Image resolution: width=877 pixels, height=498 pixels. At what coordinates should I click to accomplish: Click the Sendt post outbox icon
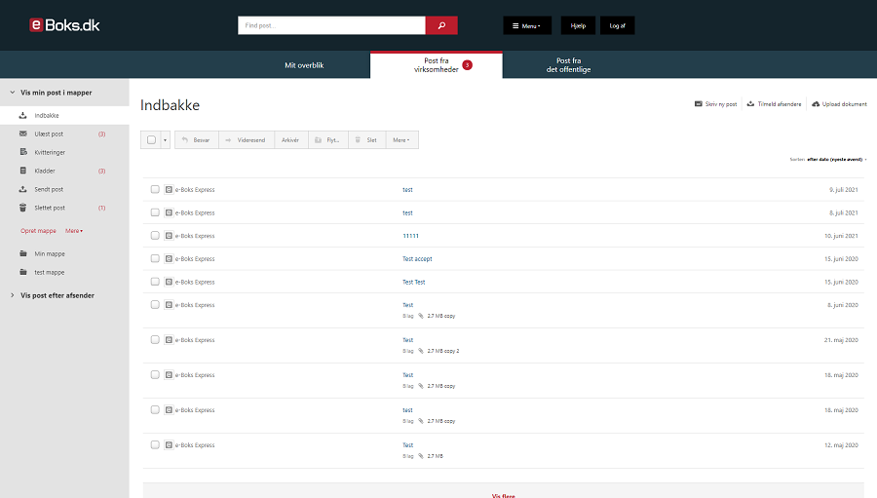[x=23, y=189]
